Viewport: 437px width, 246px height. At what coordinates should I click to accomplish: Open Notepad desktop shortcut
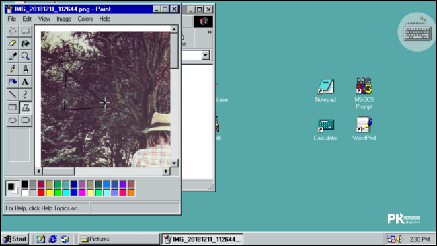click(325, 91)
